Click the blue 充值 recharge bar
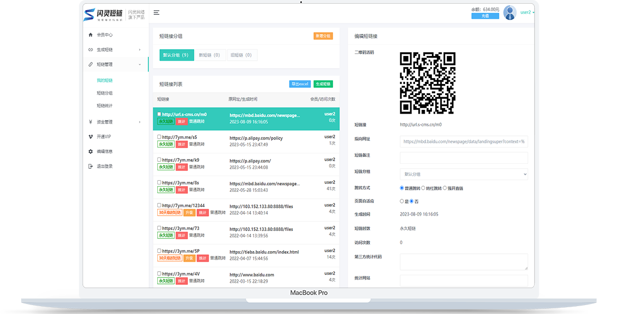The image size is (622, 314). click(485, 16)
